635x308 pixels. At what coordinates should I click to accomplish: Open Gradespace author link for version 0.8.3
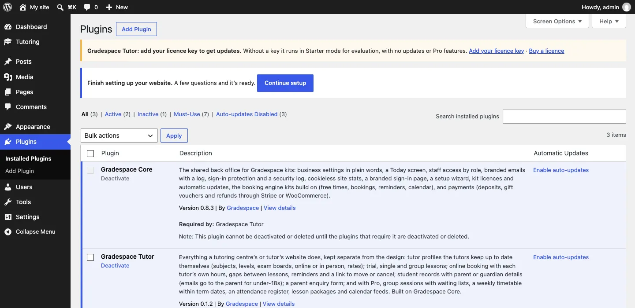coord(243,208)
